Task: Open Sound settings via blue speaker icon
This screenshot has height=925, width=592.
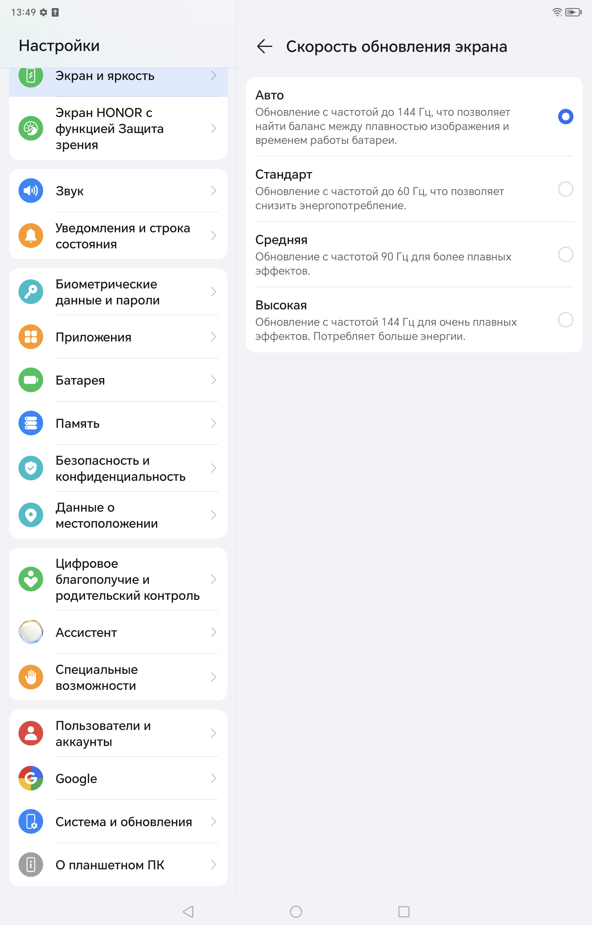Action: 31,191
